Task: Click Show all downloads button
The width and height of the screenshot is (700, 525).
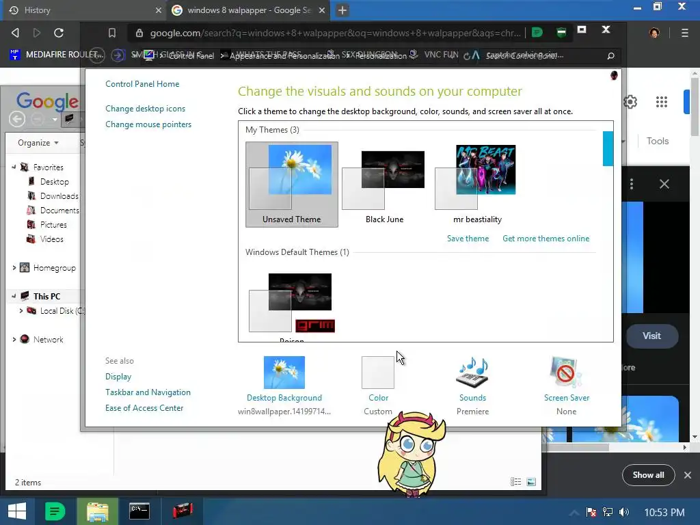Action: tap(648, 475)
